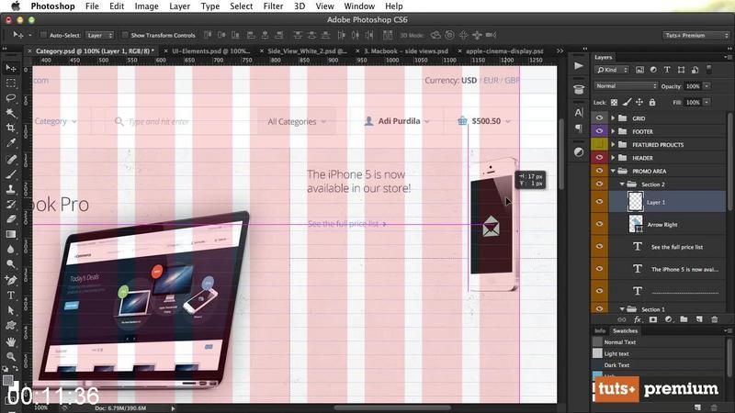Hide the GRID group
Viewport: 735px width, 413px height.
point(599,118)
